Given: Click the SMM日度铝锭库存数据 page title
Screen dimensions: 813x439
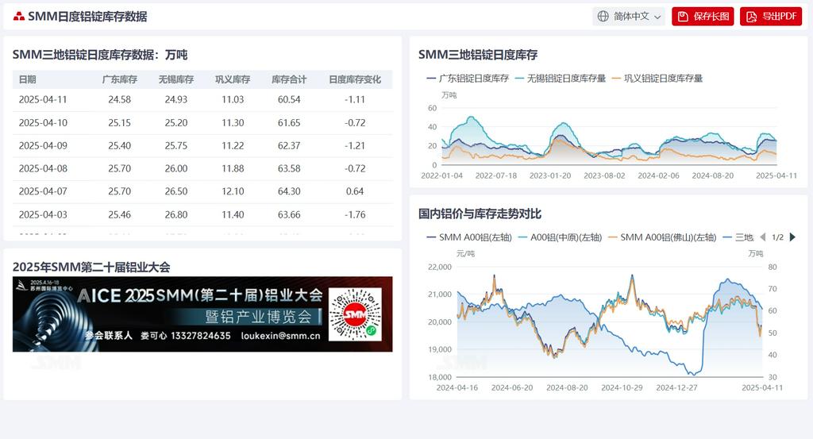Looking at the screenshot, I should (87, 17).
